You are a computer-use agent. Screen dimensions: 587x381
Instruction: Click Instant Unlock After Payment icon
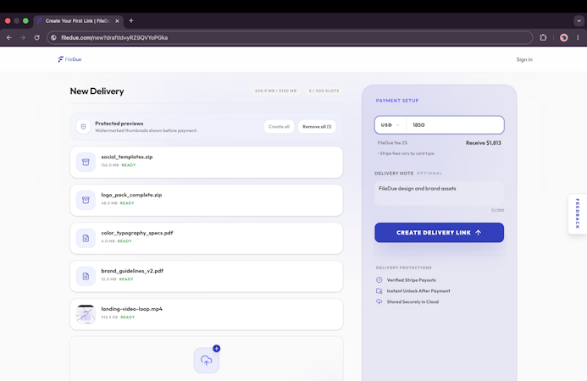pyautogui.click(x=379, y=290)
